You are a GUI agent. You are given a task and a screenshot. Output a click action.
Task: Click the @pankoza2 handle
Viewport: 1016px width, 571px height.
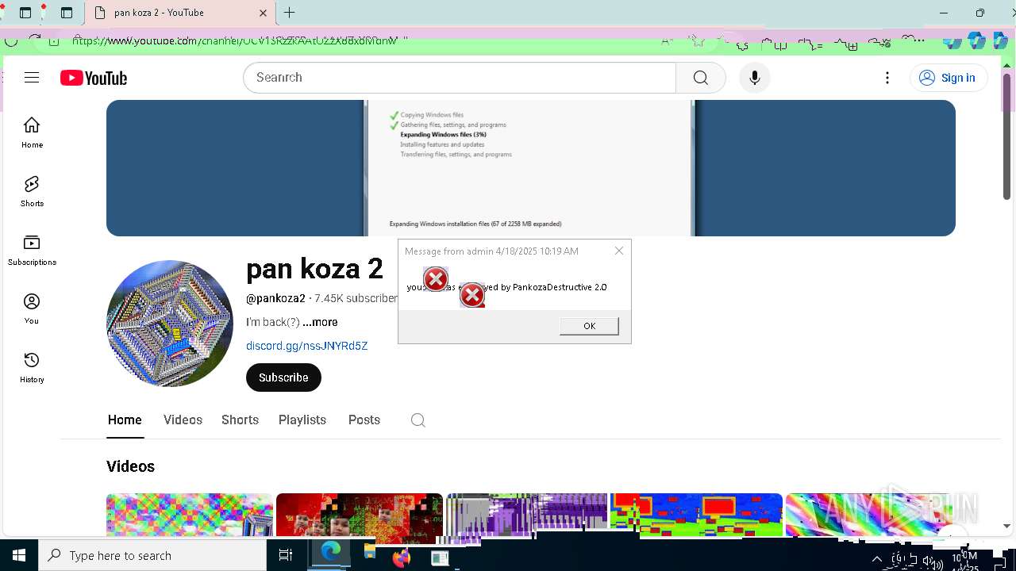[275, 298]
